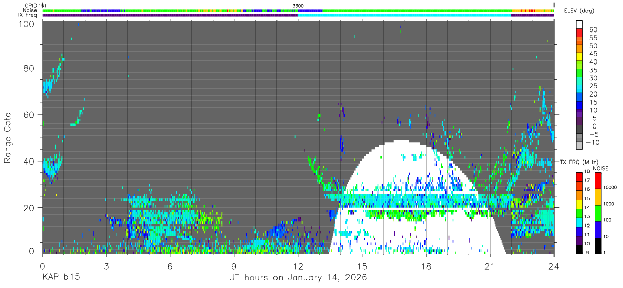Click the x-axis tick label '9'
This screenshot has width=623, height=288.
pos(234,266)
